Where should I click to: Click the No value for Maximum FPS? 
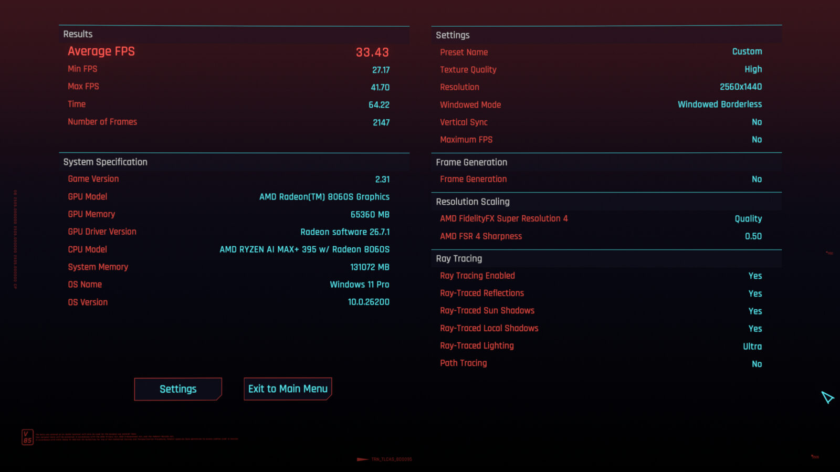(757, 140)
